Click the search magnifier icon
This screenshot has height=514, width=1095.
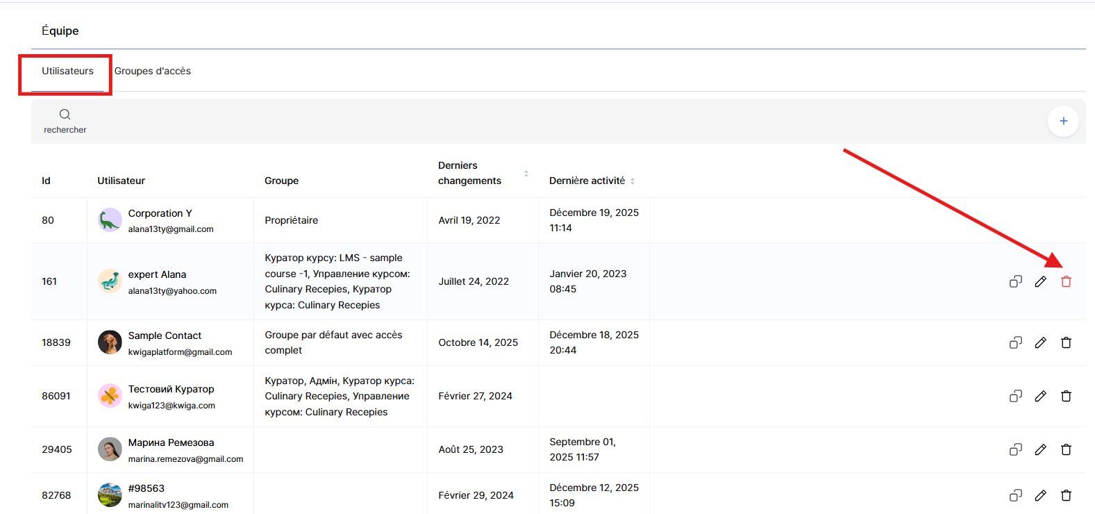[x=65, y=115]
